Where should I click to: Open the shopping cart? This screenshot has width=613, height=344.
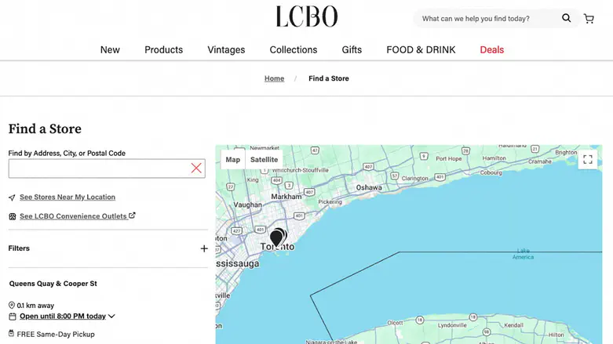589,18
